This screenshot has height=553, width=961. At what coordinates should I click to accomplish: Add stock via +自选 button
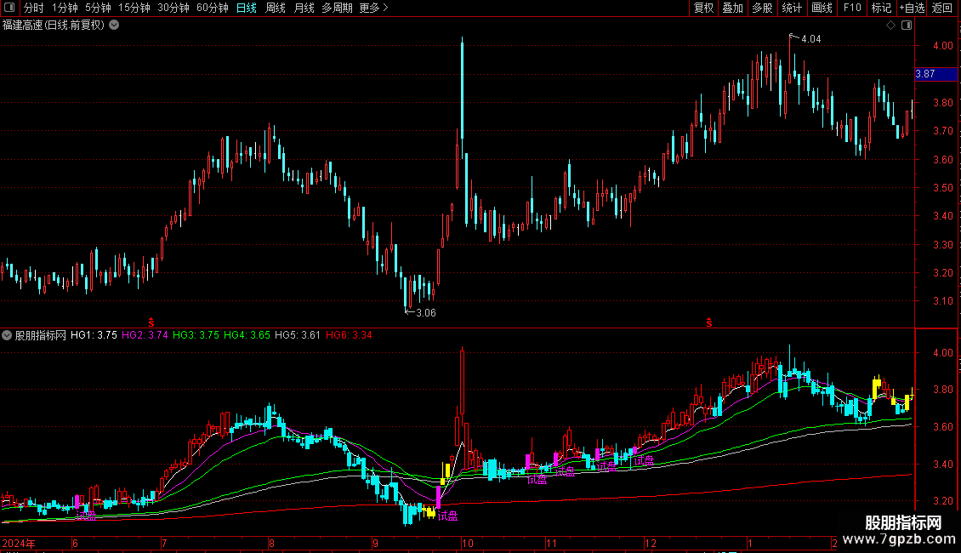[912, 8]
